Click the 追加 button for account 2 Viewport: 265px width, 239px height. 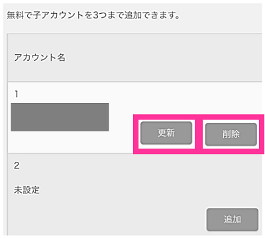(x=233, y=219)
